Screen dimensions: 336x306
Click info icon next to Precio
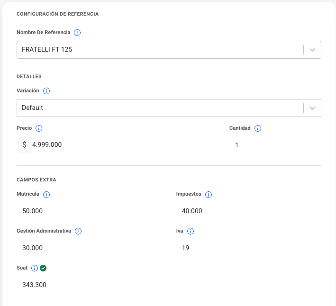coord(39,128)
